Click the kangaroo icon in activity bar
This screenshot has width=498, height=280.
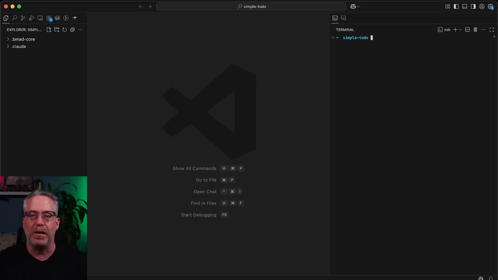click(74, 18)
